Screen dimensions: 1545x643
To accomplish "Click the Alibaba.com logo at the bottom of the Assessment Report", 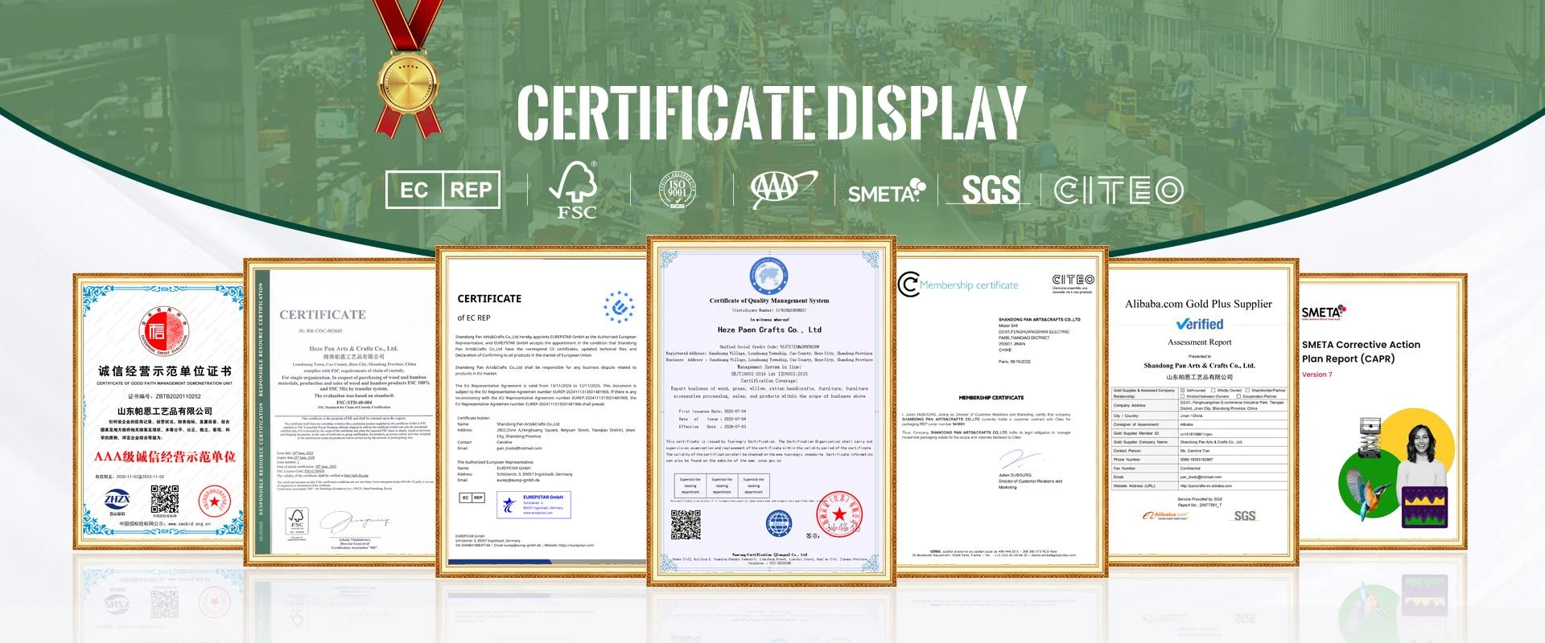I will [1165, 516].
